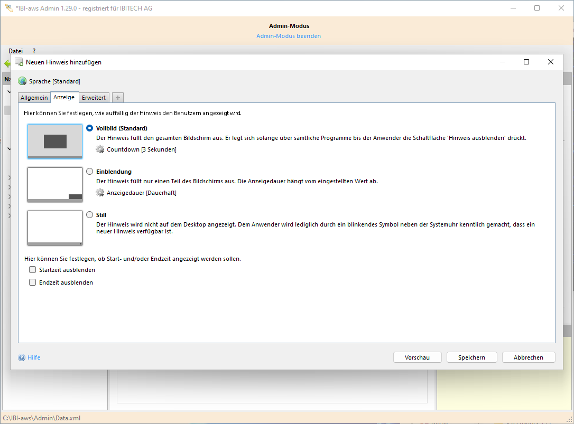The height and width of the screenshot is (424, 574).
Task: Open the Datei menu
Action: 15,51
